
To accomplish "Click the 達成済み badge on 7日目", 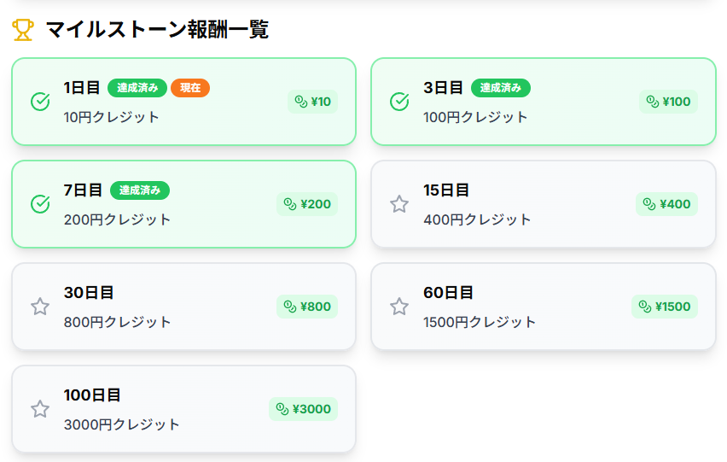I will (140, 190).
